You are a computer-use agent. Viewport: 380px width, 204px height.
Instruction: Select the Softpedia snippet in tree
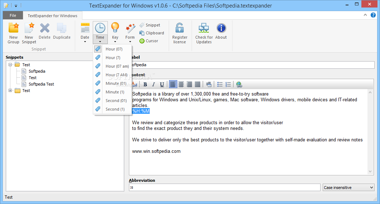(x=37, y=71)
